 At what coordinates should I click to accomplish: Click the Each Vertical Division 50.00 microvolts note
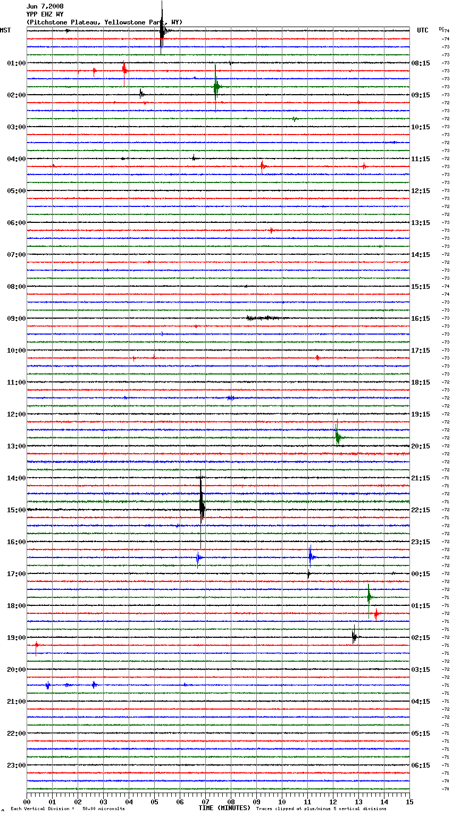pyautogui.click(x=68, y=809)
